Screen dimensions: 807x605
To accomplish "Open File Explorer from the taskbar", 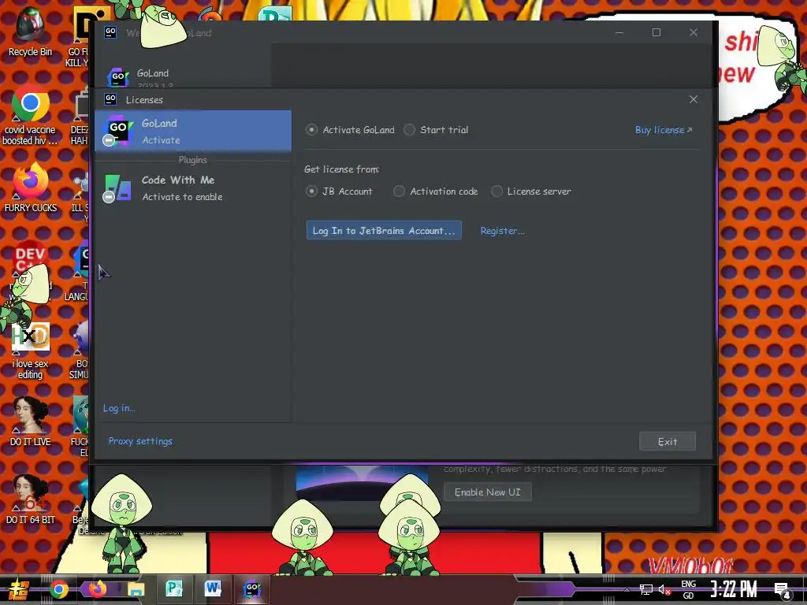I will [136, 589].
